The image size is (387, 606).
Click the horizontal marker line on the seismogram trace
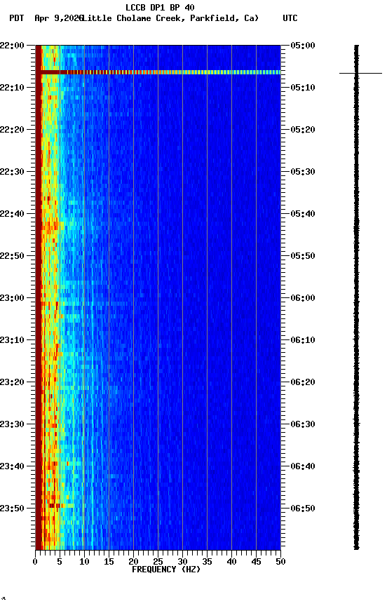360,73
